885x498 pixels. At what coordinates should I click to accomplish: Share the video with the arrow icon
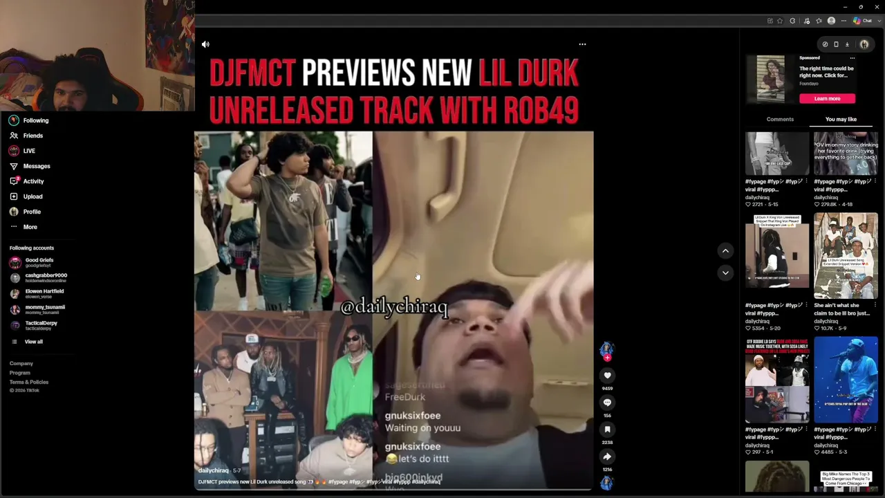[607, 456]
